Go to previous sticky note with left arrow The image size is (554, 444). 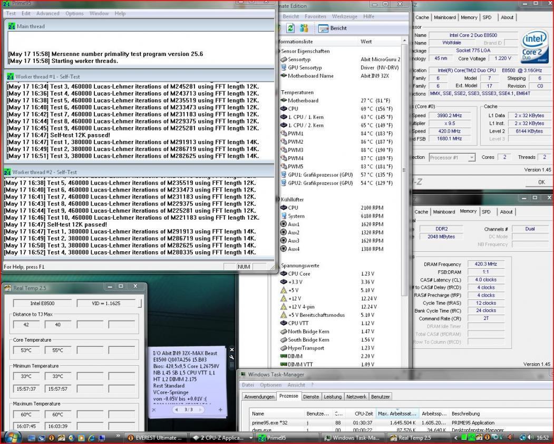pos(176,410)
